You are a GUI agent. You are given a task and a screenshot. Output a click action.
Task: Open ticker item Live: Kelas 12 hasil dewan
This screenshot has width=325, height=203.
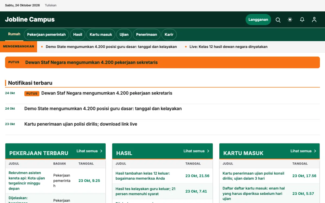(228, 47)
